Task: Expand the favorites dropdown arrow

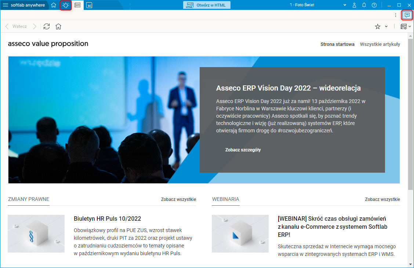Action: click(x=386, y=26)
